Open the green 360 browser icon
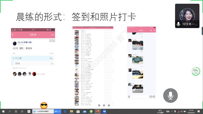 [91, 112]
